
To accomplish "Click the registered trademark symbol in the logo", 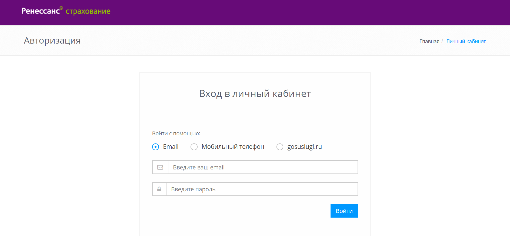I will [61, 8].
